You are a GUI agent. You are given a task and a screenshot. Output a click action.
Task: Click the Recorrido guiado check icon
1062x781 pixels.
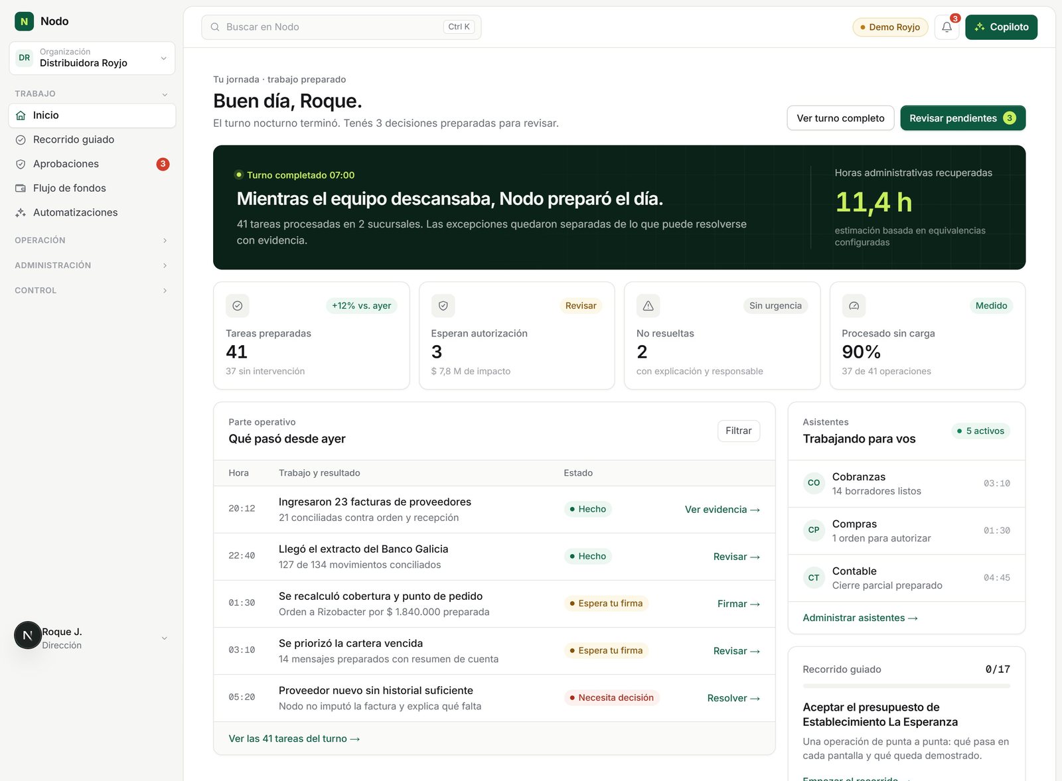21,140
